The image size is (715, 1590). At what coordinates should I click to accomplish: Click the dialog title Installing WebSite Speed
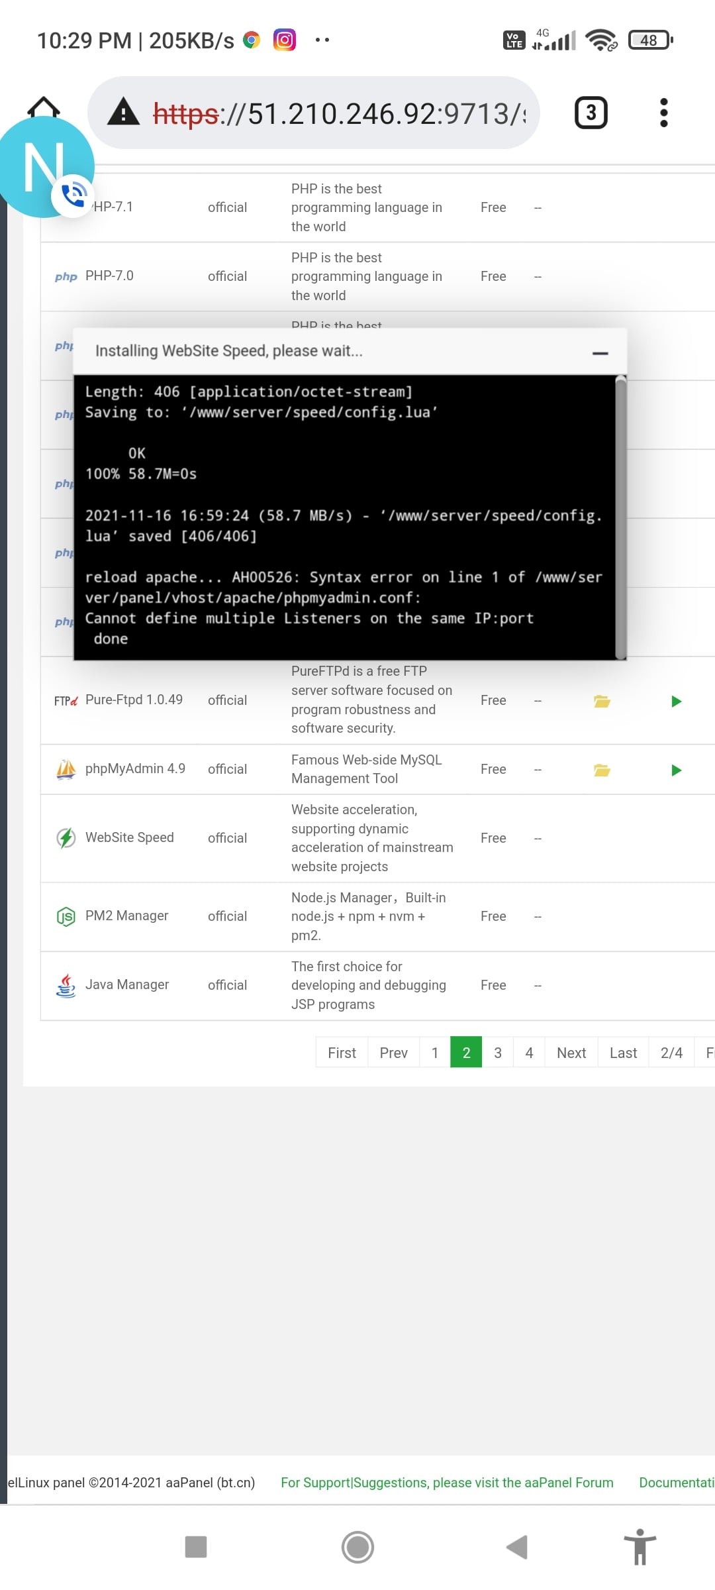pos(229,350)
